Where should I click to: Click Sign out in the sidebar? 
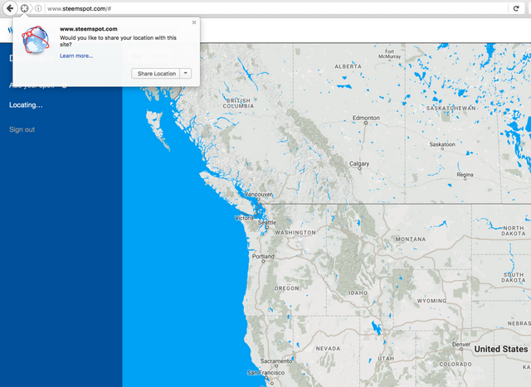tap(22, 129)
